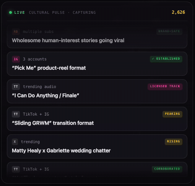This screenshot has width=195, height=186.
Task: Open the "Sliding GRWM" transition format card
Action: [97, 119]
